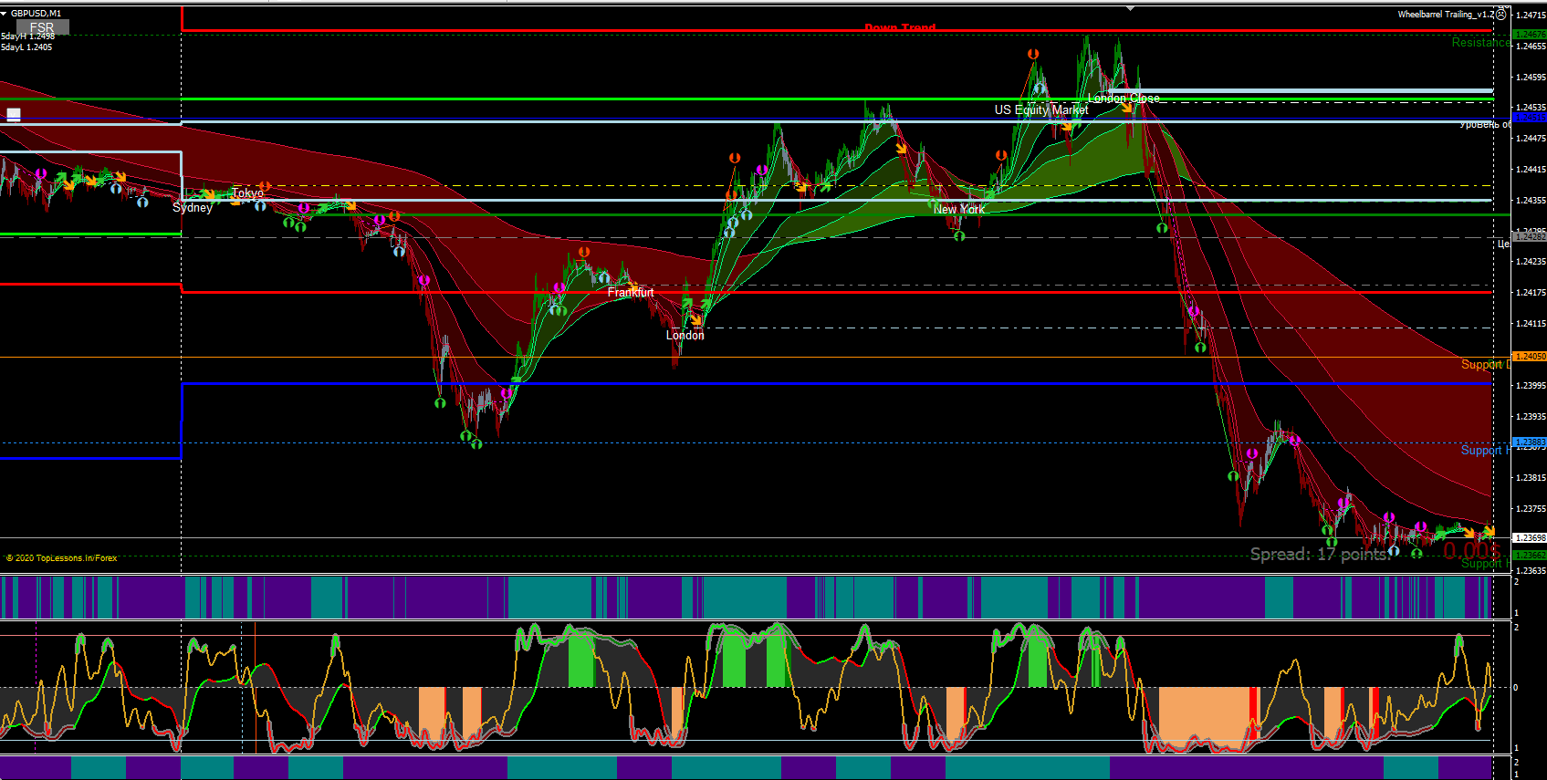This screenshot has width=1547, height=780.
Task: Click the light-blue 1.23883 price tag
Action: coord(1531,442)
